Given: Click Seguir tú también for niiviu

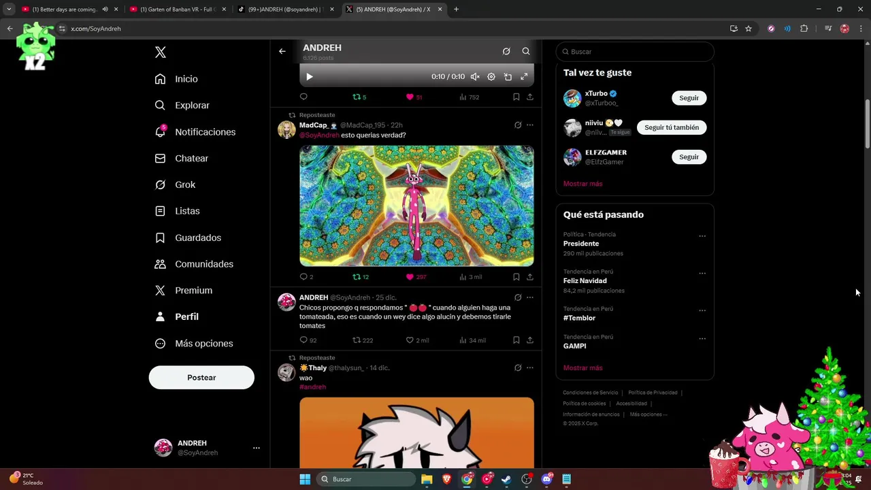Looking at the screenshot, I should coord(672,127).
